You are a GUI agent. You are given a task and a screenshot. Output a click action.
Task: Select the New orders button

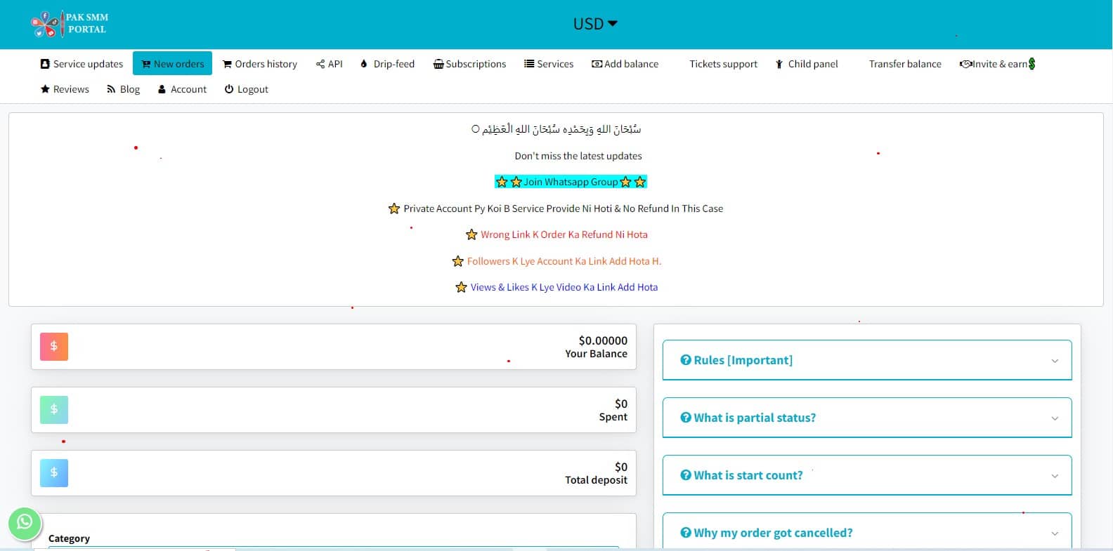(172, 64)
